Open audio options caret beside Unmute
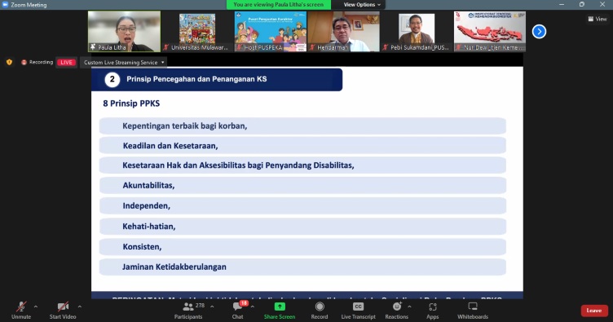The height and width of the screenshot is (322, 613). (x=36, y=307)
